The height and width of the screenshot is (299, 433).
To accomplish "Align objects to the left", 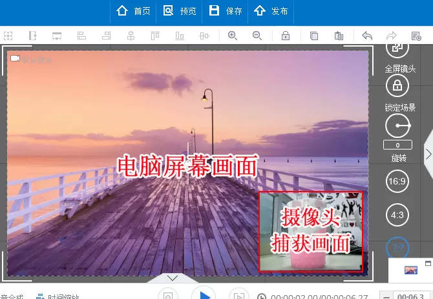I will (81, 36).
